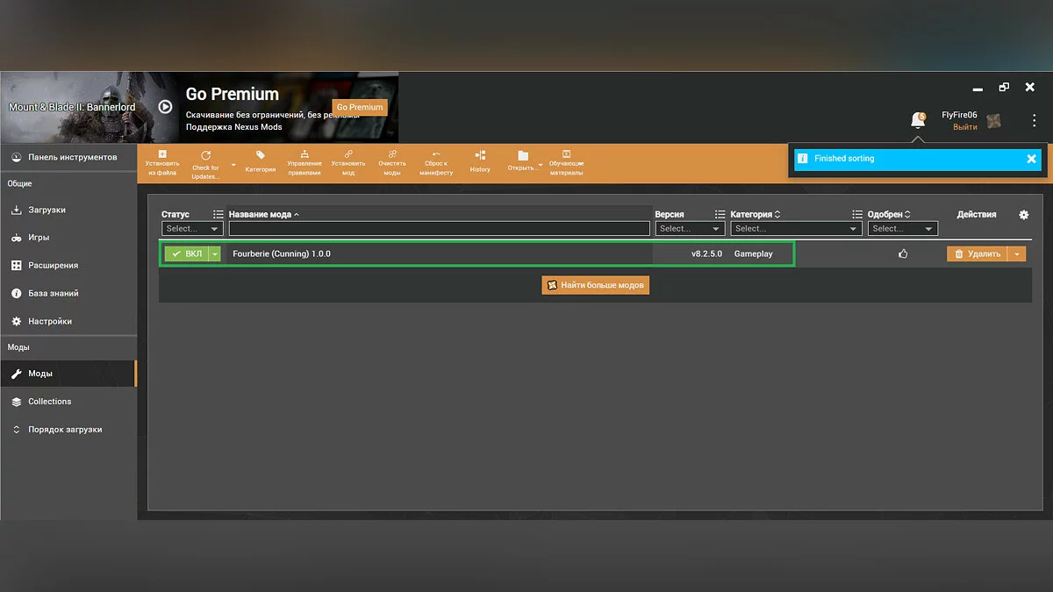The width and height of the screenshot is (1053, 592).
Task: Open the History toolbar icon
Action: click(x=480, y=155)
